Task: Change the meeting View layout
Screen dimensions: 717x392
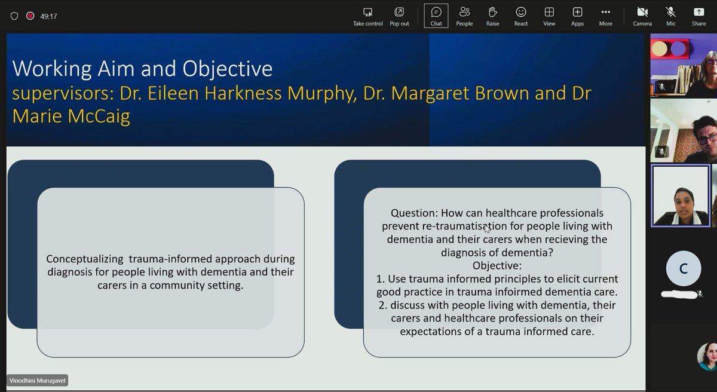Action: point(549,17)
